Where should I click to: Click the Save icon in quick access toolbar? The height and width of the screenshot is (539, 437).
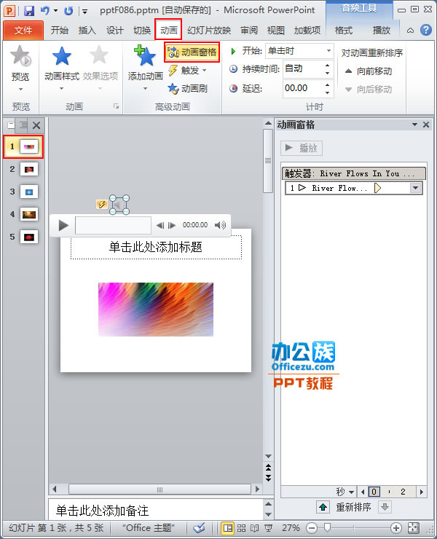tap(29, 11)
